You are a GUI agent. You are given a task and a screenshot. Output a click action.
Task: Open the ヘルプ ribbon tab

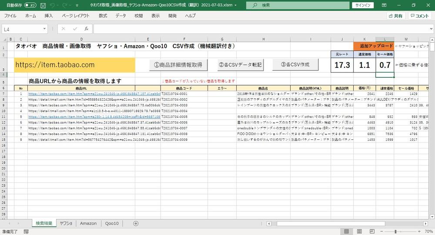tap(191, 16)
